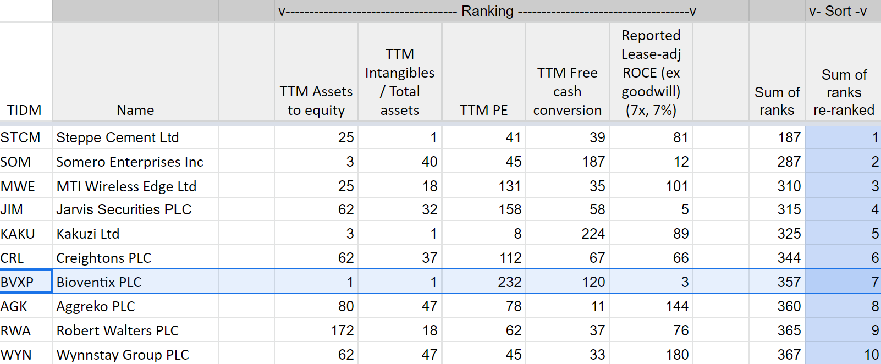This screenshot has width=881, height=364.
Task: Click Kakuzi free cash conversion 224
Action: pyautogui.click(x=568, y=234)
